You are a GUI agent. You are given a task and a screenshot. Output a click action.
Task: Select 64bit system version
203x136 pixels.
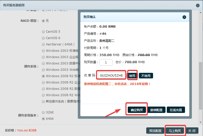point(43,119)
